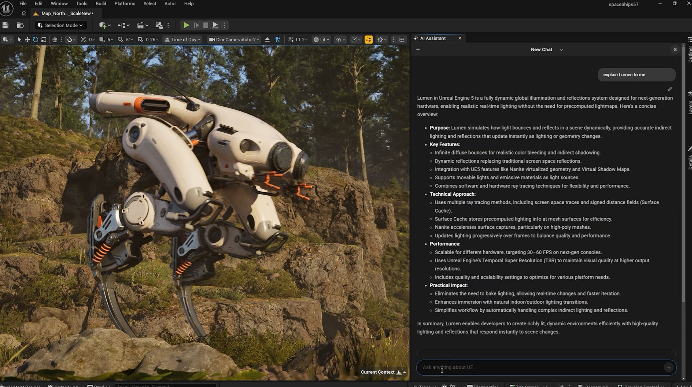This screenshot has height=387, width=692.
Task: Open the Lit view mode dropdown
Action: (321, 40)
